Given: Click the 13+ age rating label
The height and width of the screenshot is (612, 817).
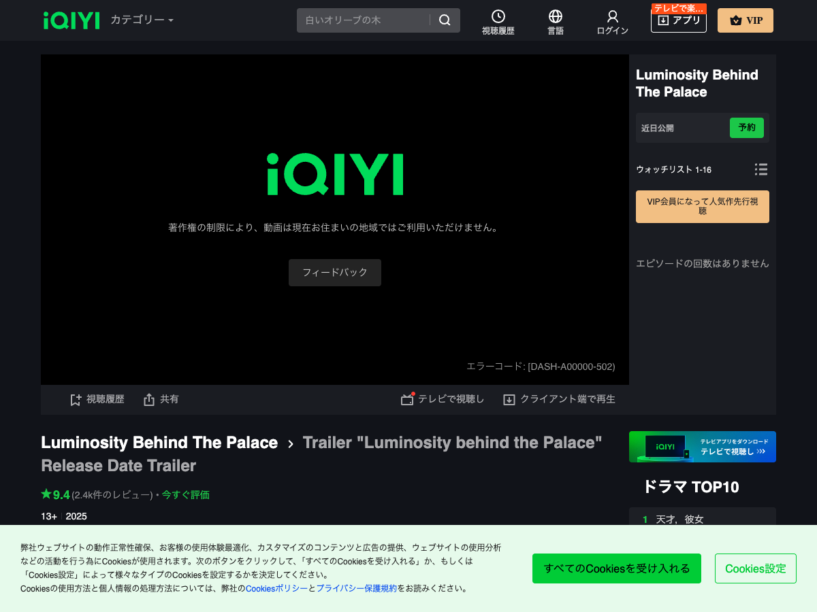Looking at the screenshot, I should [x=49, y=516].
